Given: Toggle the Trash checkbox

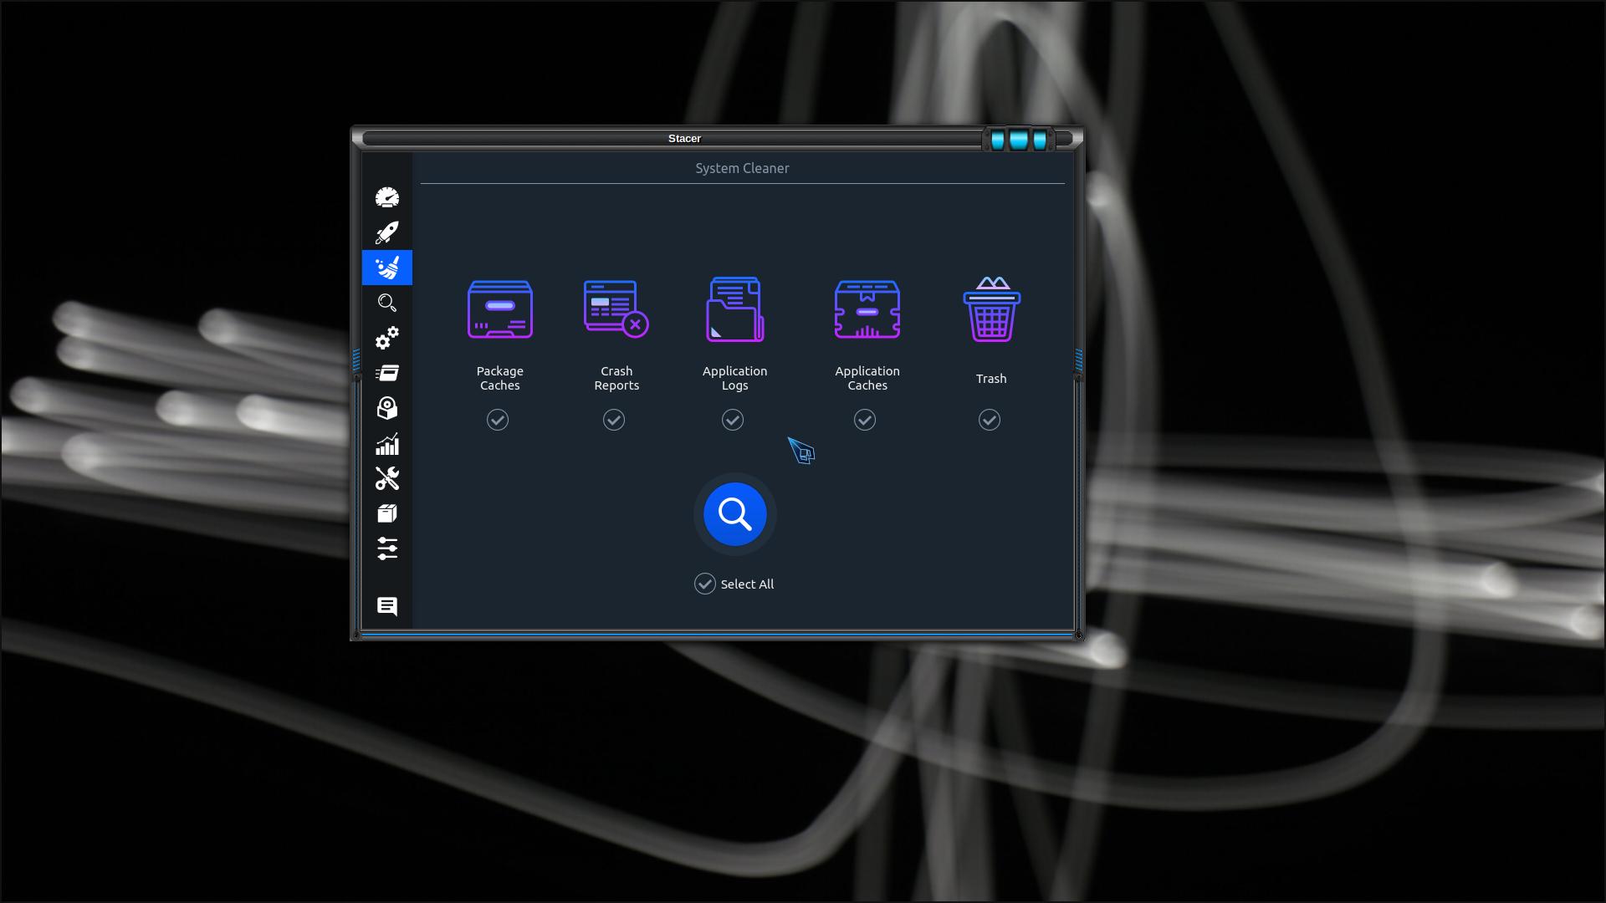Looking at the screenshot, I should coord(990,420).
